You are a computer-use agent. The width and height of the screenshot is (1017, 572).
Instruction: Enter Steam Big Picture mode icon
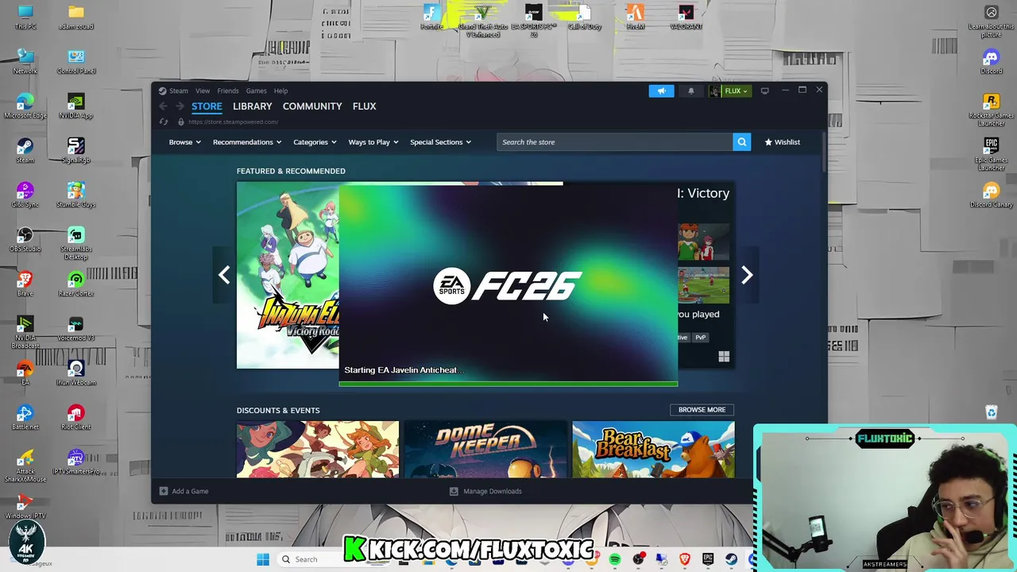point(764,91)
